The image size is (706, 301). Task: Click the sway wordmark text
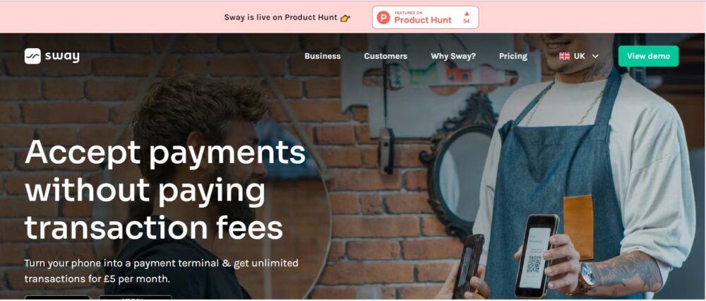pyautogui.click(x=62, y=57)
